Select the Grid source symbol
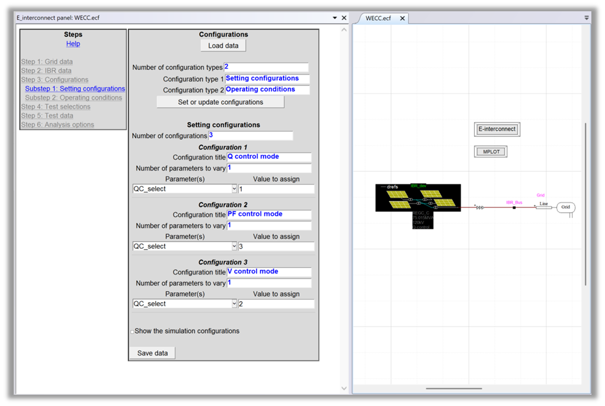This screenshot has width=605, height=406. point(566,207)
